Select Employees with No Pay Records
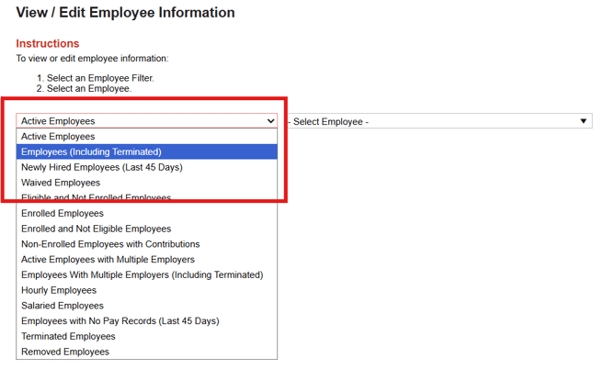This screenshot has width=616, height=369. click(x=120, y=321)
